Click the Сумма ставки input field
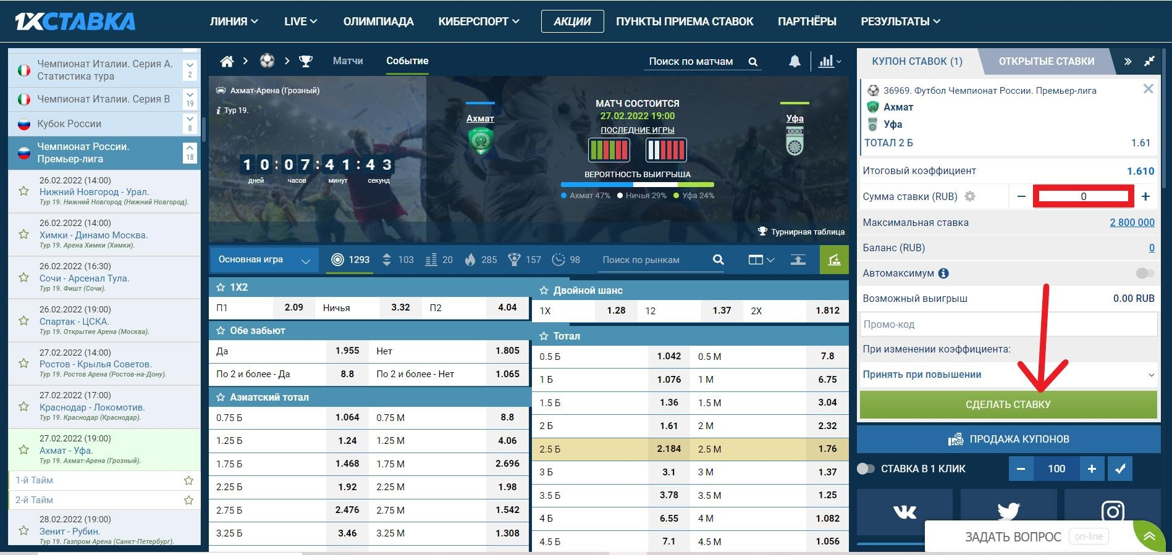 point(1084,196)
